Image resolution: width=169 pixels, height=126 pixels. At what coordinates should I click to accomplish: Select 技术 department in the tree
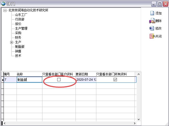[18, 56]
